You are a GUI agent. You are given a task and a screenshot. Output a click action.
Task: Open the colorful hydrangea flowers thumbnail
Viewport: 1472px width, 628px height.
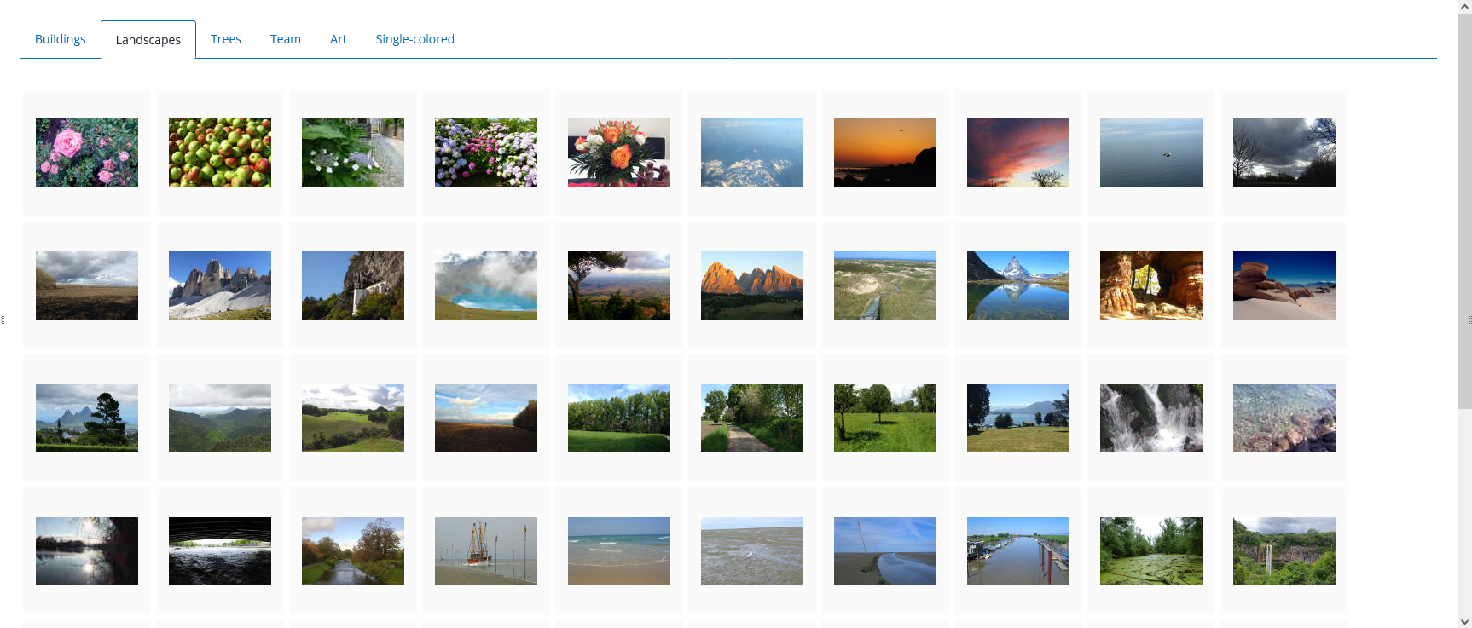tap(486, 153)
